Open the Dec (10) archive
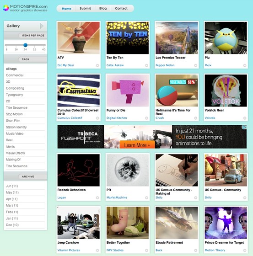This screenshot has width=253, height=256. pyautogui.click(x=12, y=225)
